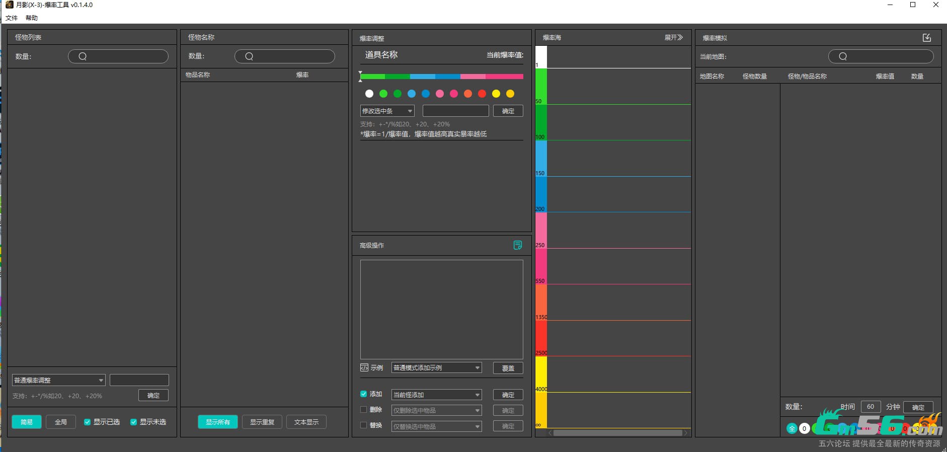Viewport: 947px width, 452px height.
Task: Click the 怪物/物品名称 column header
Action: pos(807,77)
